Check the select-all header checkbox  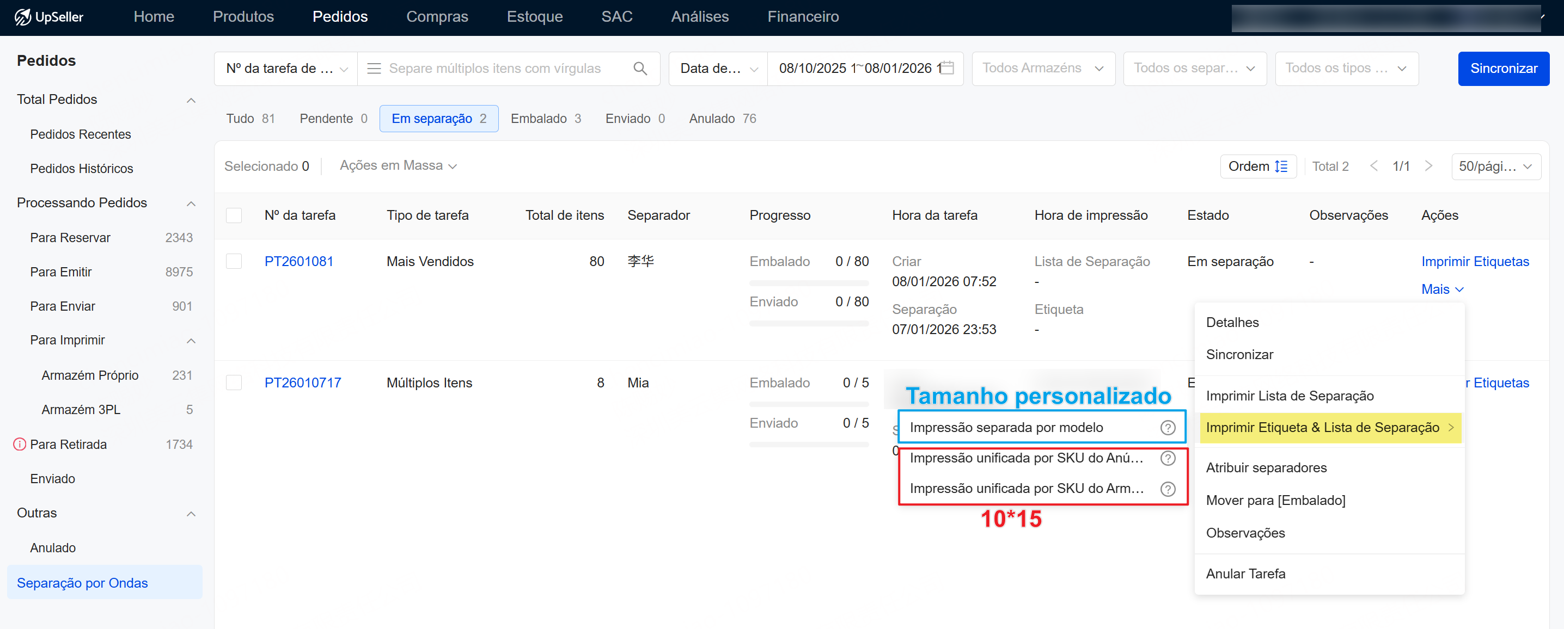(x=234, y=215)
